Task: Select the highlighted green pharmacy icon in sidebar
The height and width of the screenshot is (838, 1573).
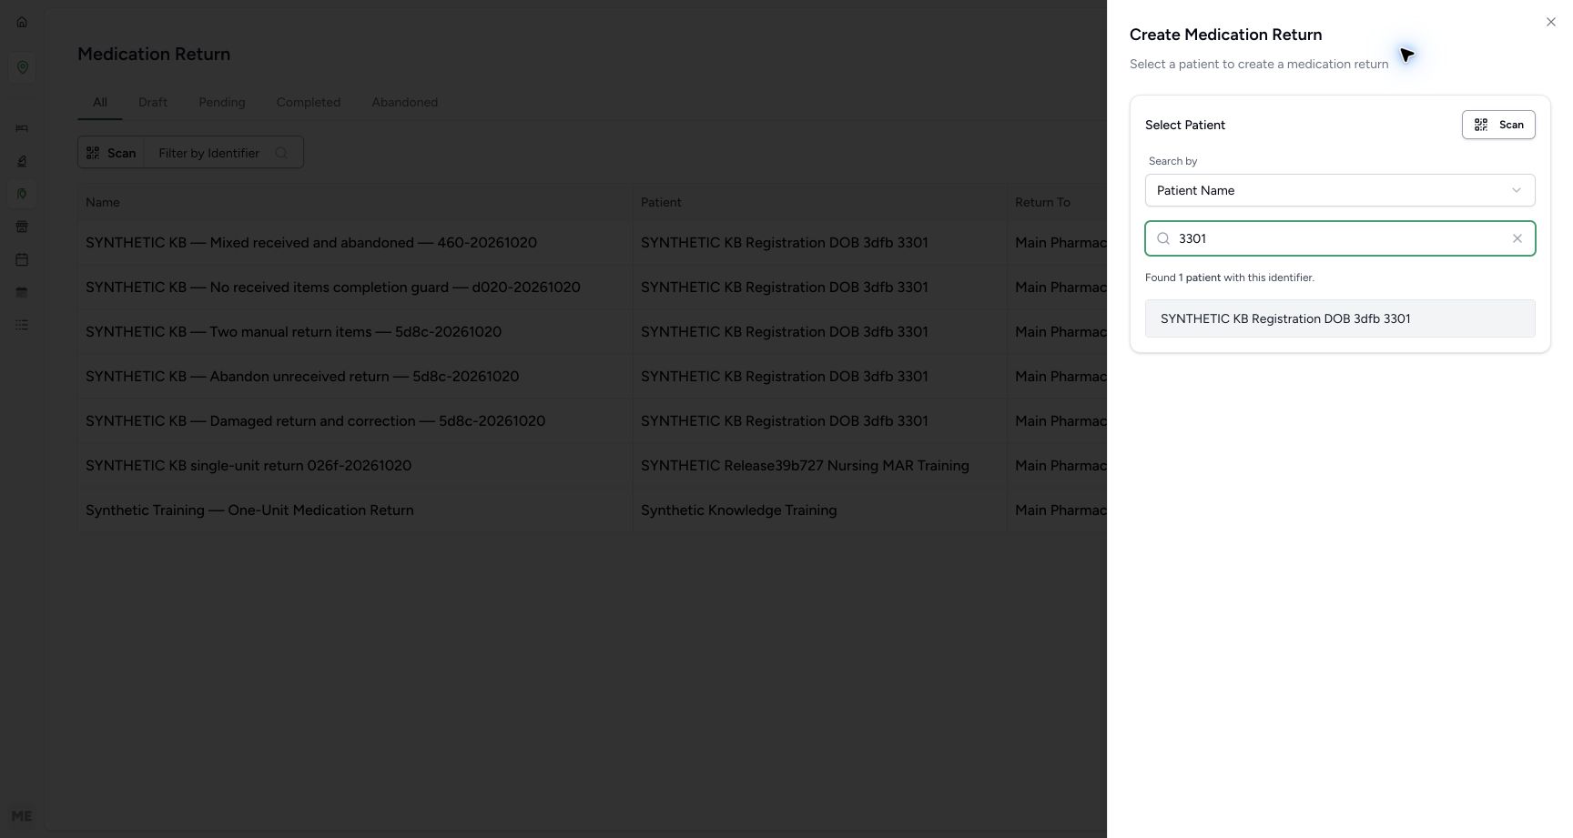Action: (x=22, y=194)
